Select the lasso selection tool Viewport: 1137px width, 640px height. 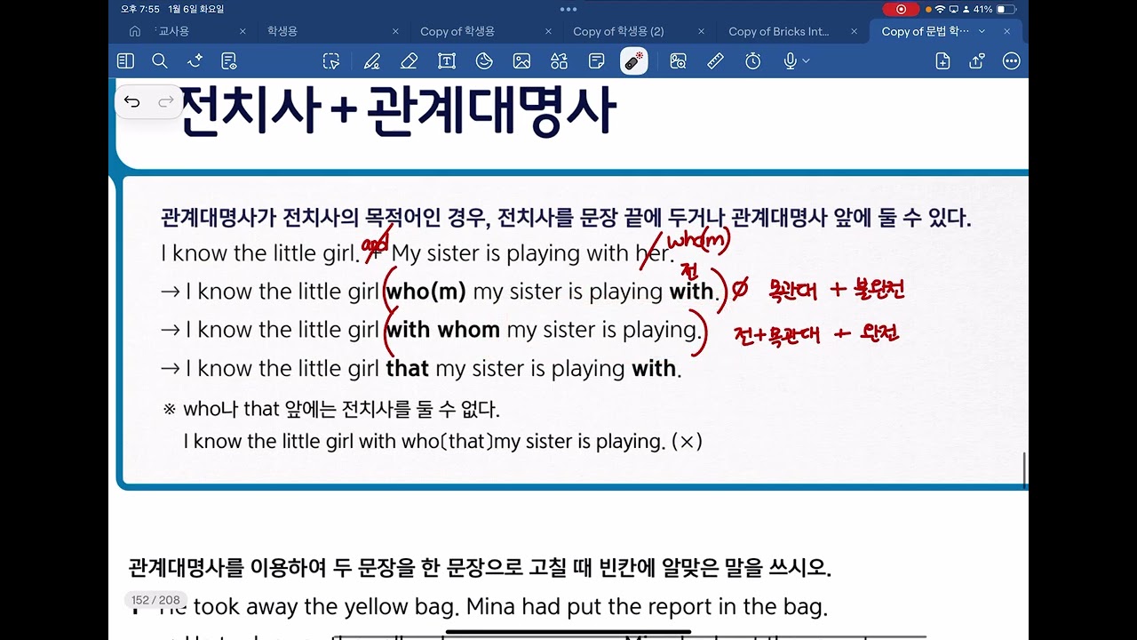(x=331, y=61)
